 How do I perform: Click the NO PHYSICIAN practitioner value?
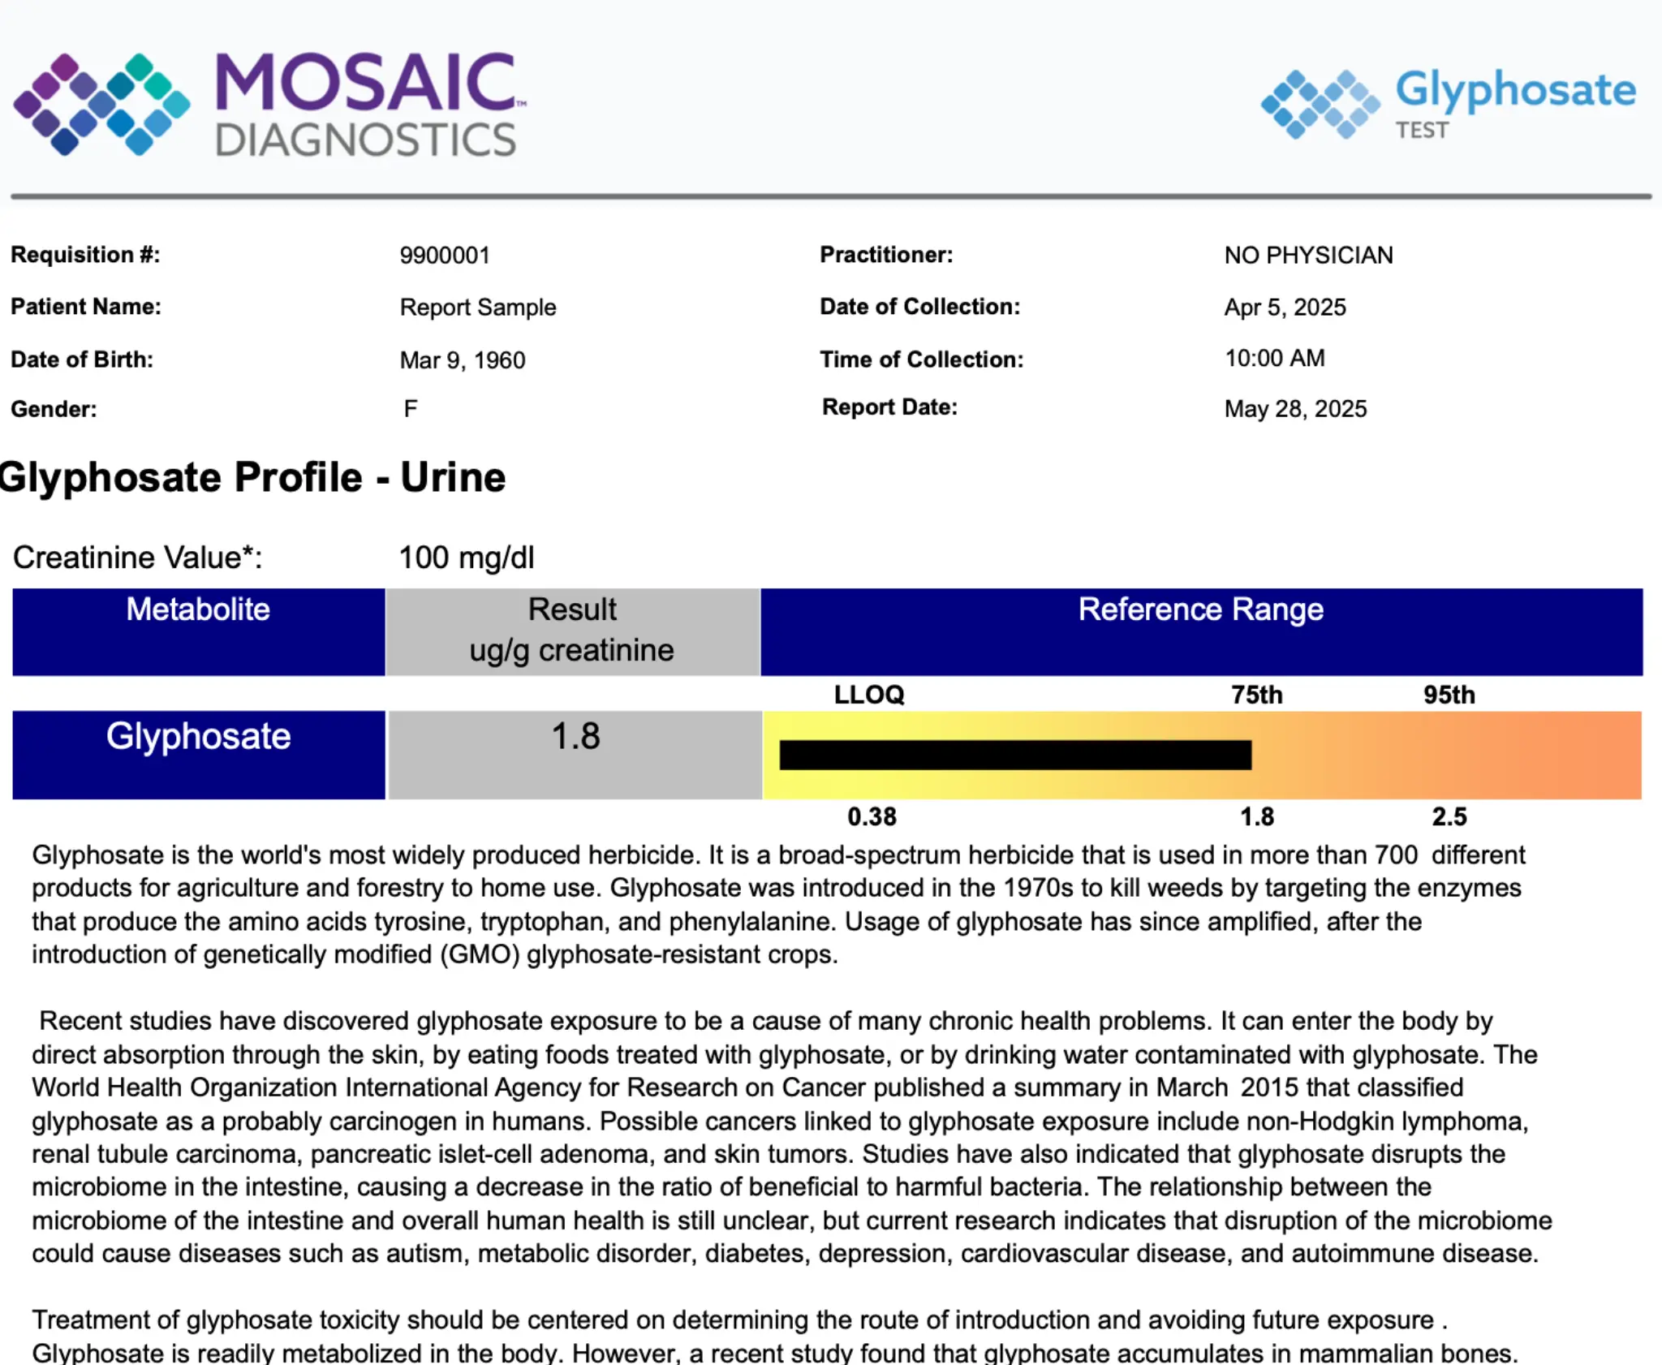[1308, 256]
